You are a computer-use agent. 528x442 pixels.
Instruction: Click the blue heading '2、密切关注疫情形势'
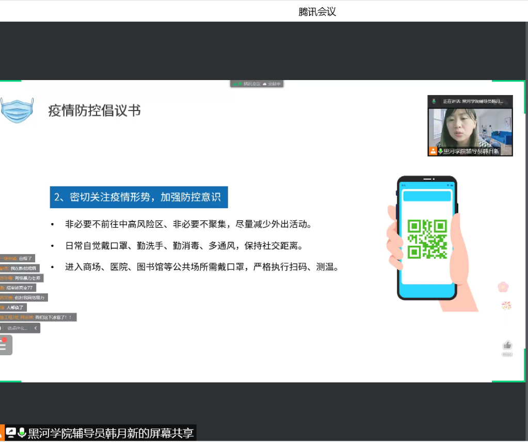tap(138, 197)
